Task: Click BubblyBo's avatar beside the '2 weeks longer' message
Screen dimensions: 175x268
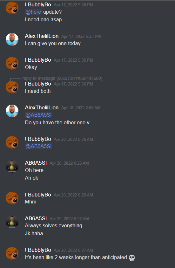Action: (x=12, y=253)
